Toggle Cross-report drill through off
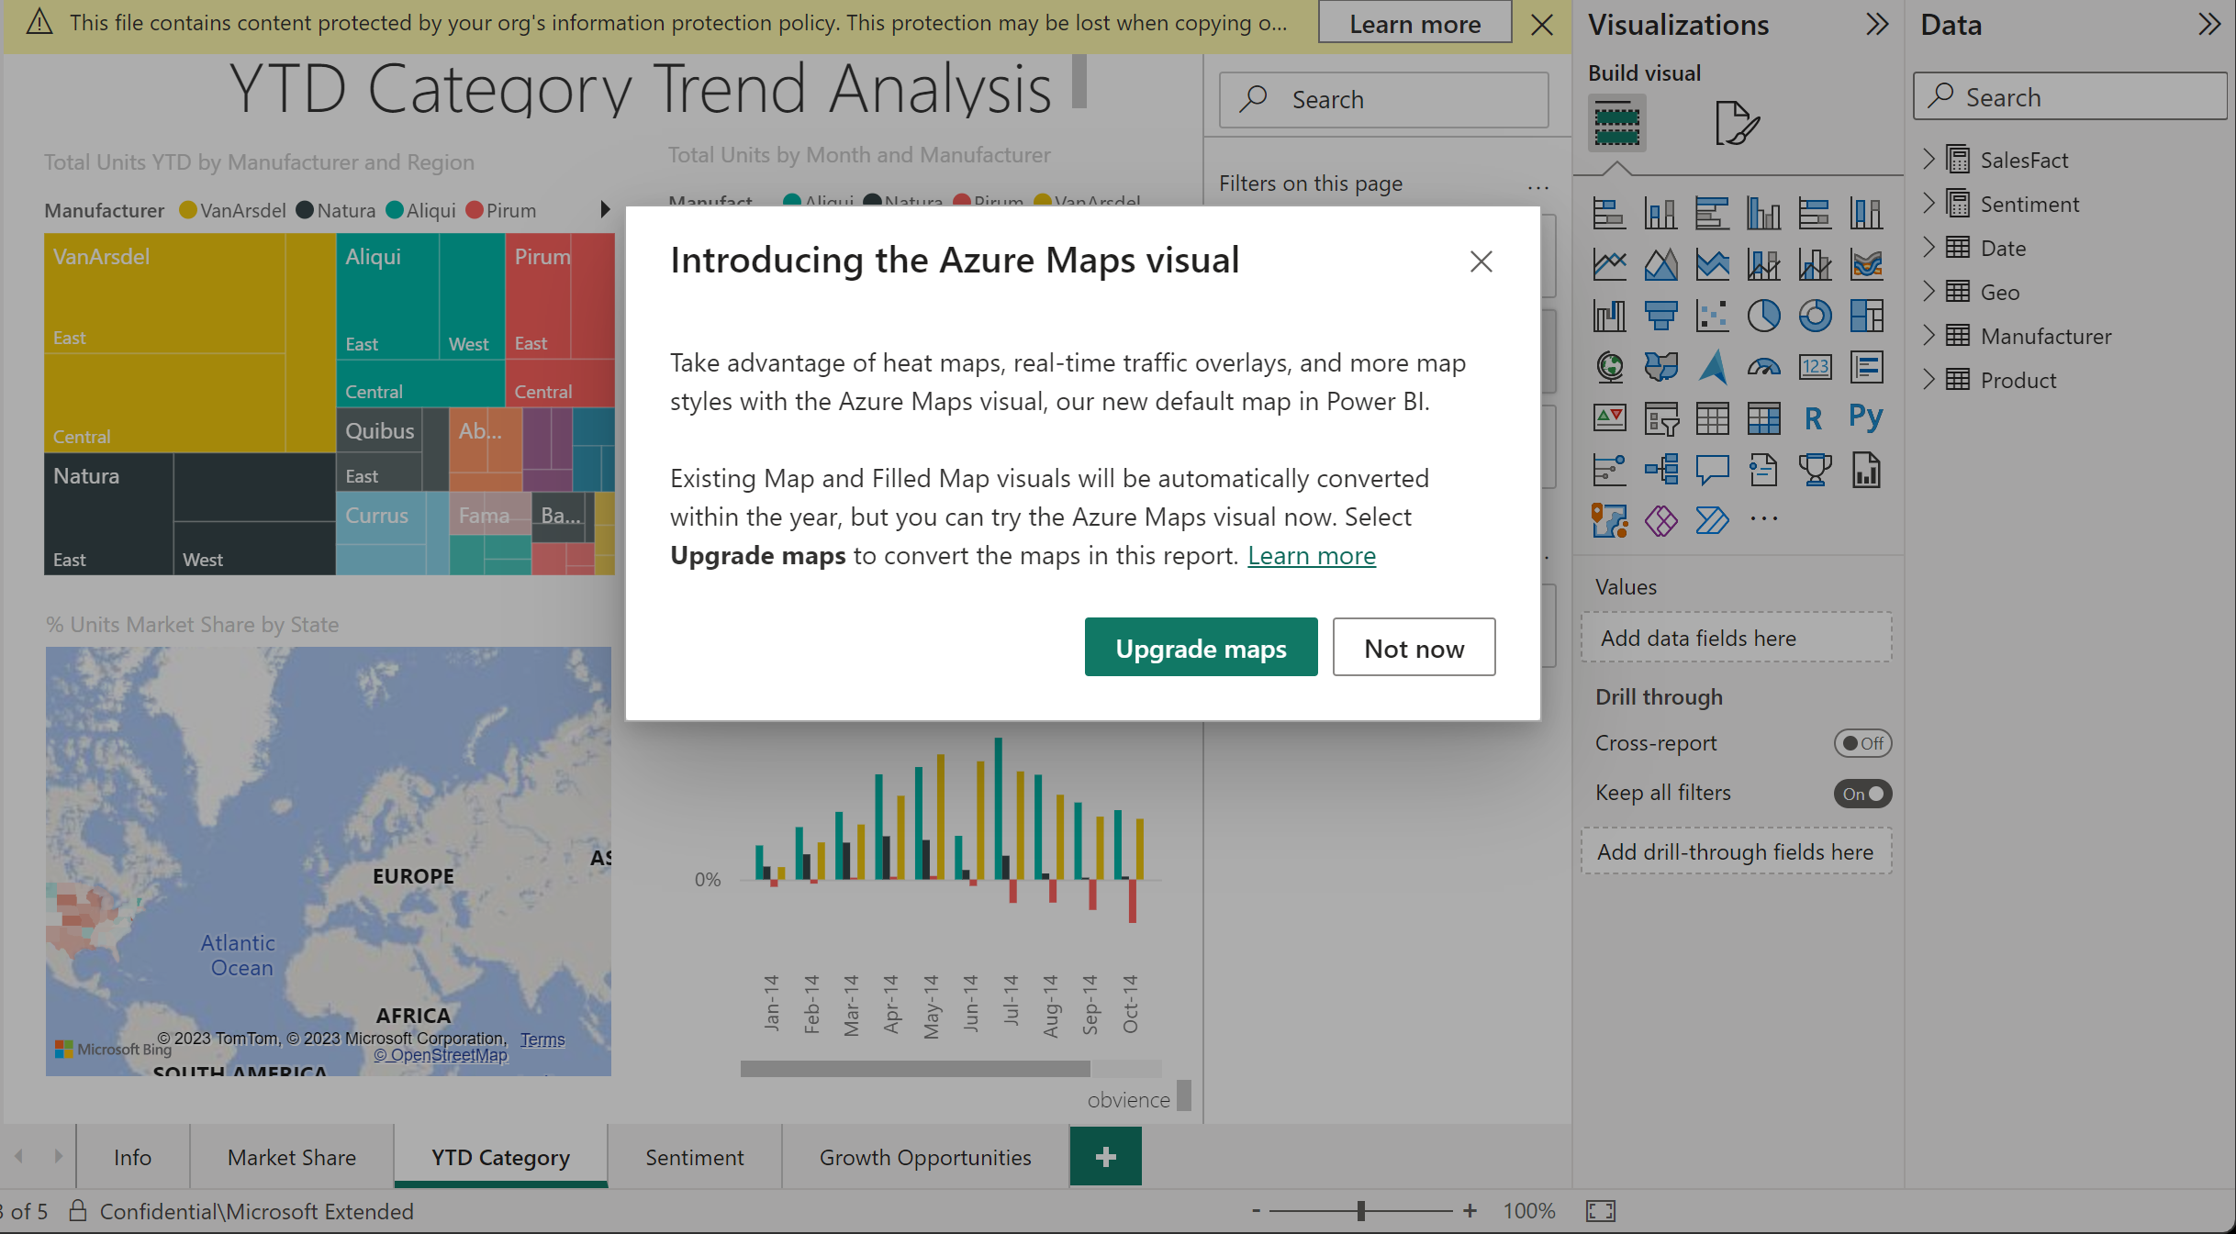Screen dimensions: 2236x1234 [x=1862, y=743]
